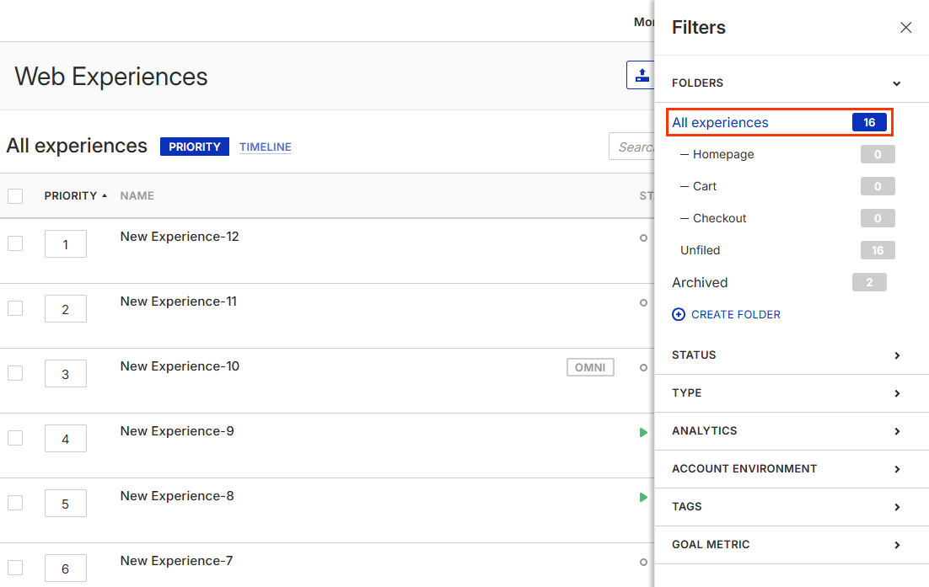
Task: Click the plus icon for Create Folder
Action: tap(679, 314)
